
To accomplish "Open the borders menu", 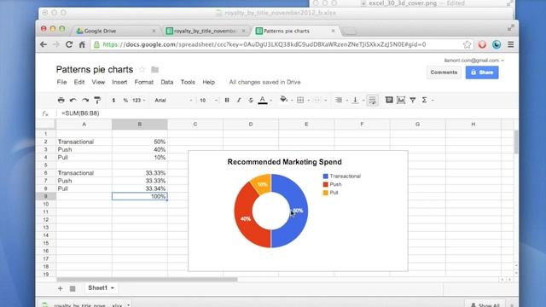I will coord(300,101).
